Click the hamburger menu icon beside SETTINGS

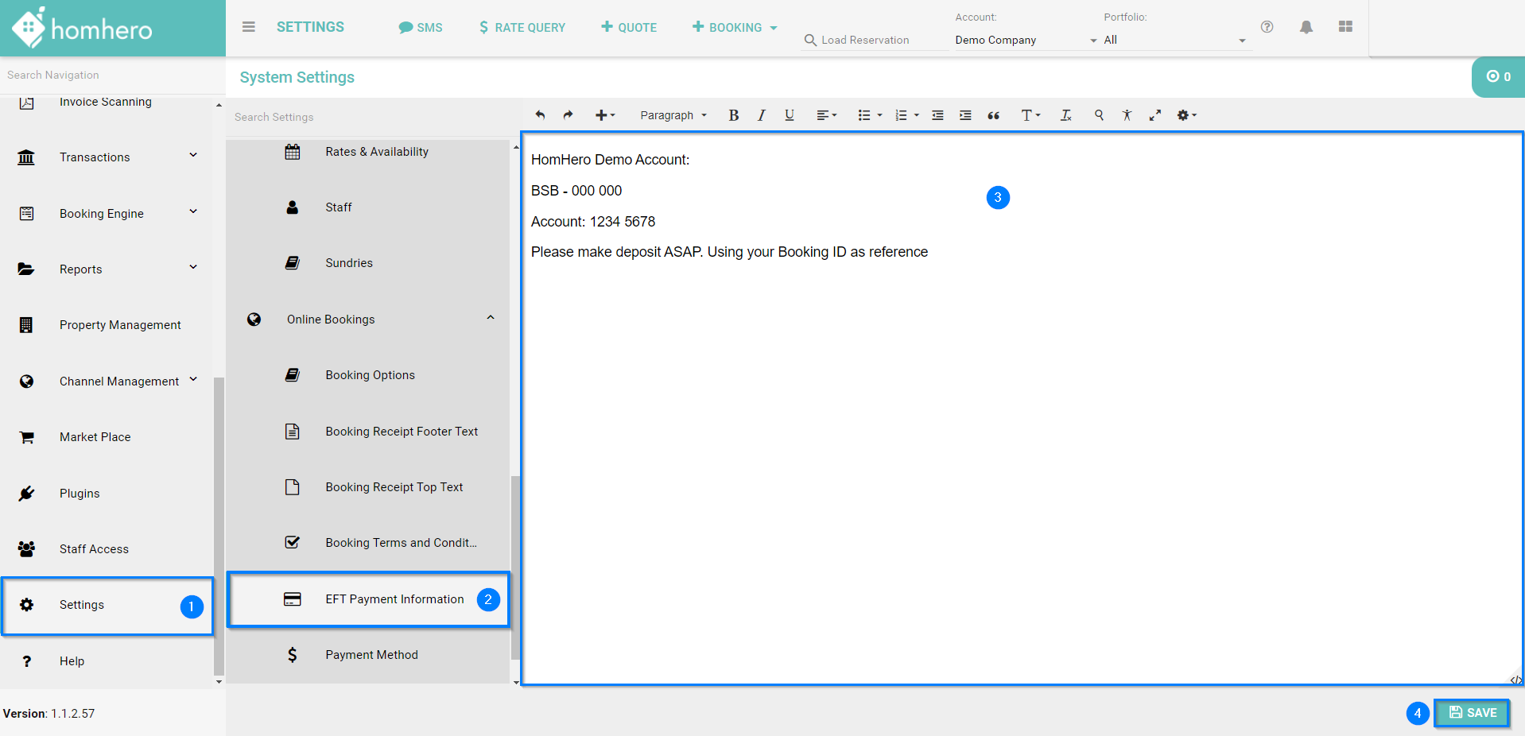tap(249, 27)
